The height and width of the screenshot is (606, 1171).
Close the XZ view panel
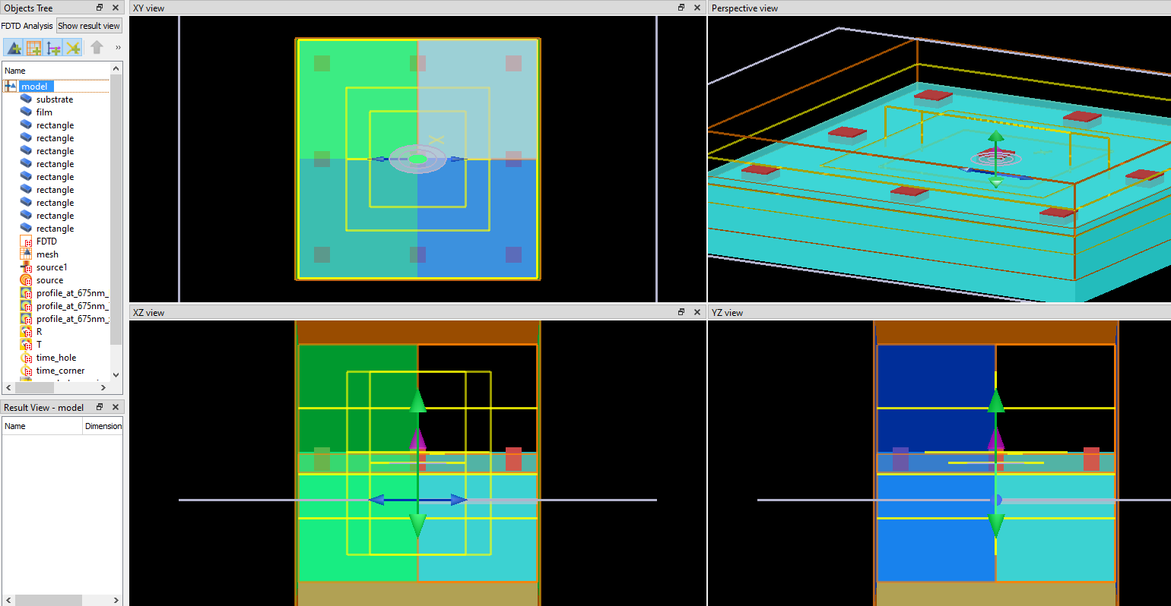(x=697, y=312)
